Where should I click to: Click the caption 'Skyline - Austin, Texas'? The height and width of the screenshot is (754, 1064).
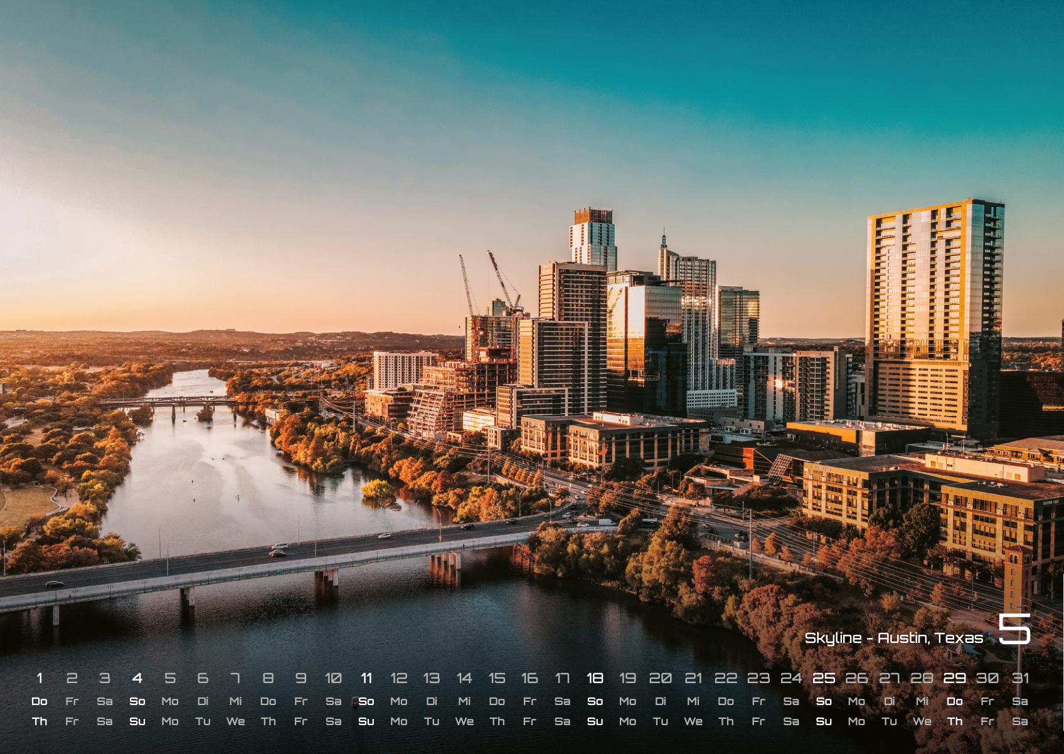[x=894, y=638]
